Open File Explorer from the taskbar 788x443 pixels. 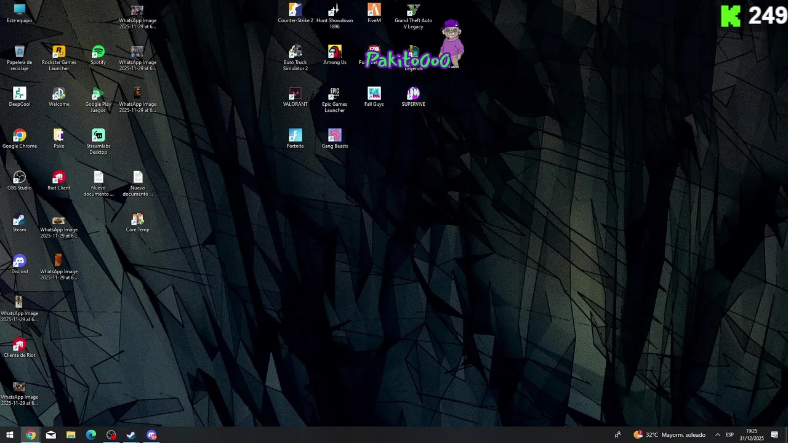pyautogui.click(x=71, y=435)
